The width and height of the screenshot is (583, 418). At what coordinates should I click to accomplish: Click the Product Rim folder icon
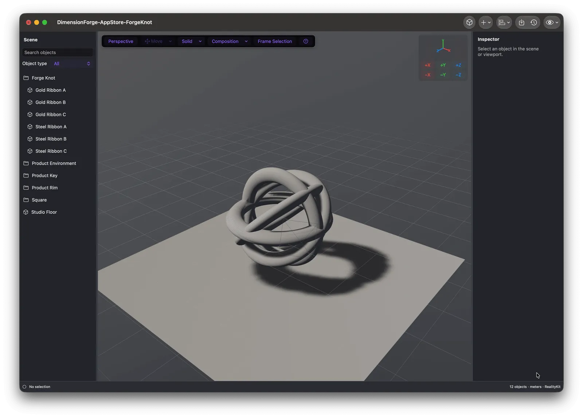[26, 188]
